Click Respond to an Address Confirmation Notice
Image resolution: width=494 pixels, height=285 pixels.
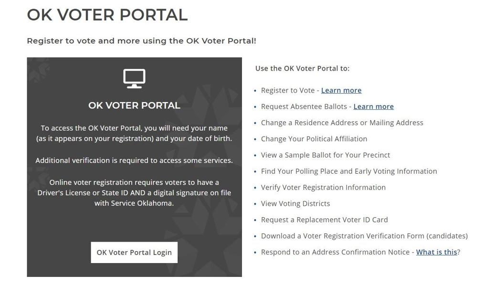pos(336,252)
